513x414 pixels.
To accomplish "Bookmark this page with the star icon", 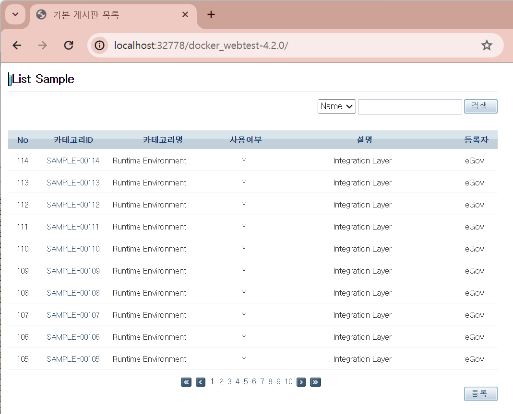I will tap(487, 46).
